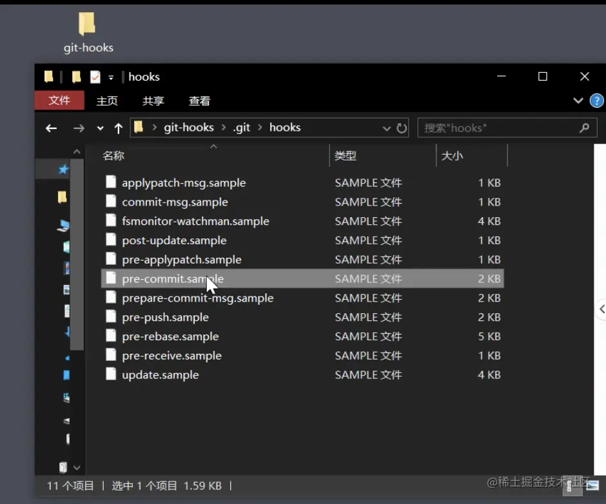The height and width of the screenshot is (504, 606).
Task: Navigate to git-hooks in the breadcrumb
Action: click(x=189, y=128)
